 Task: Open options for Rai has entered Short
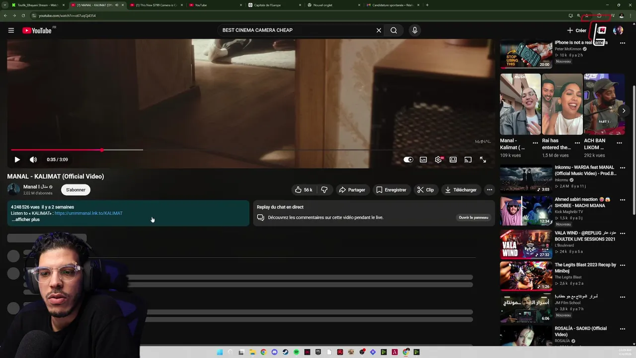(x=577, y=143)
